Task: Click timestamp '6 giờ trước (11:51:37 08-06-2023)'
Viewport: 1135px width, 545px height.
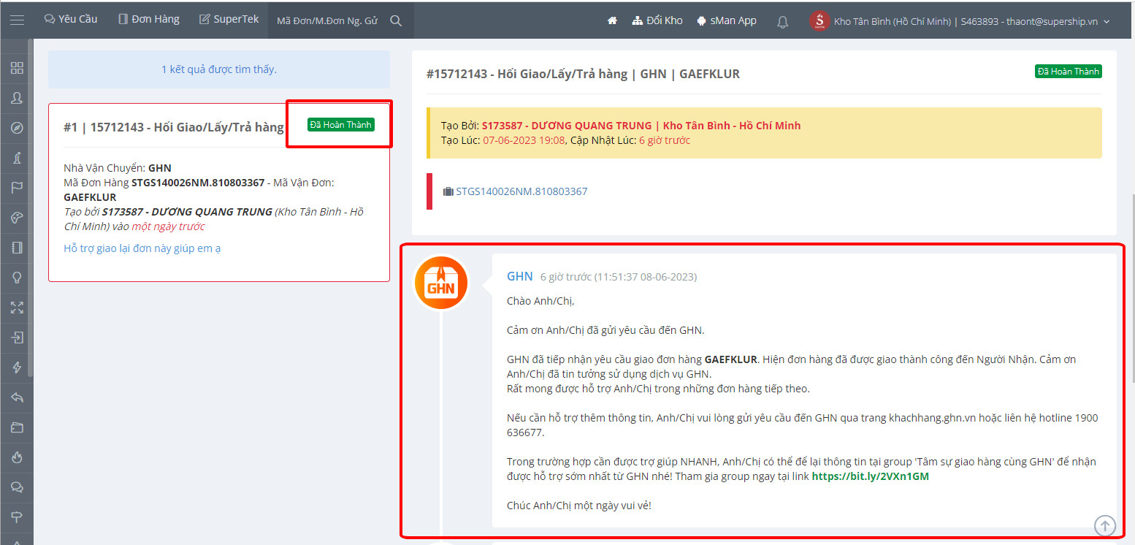Action: (x=619, y=277)
